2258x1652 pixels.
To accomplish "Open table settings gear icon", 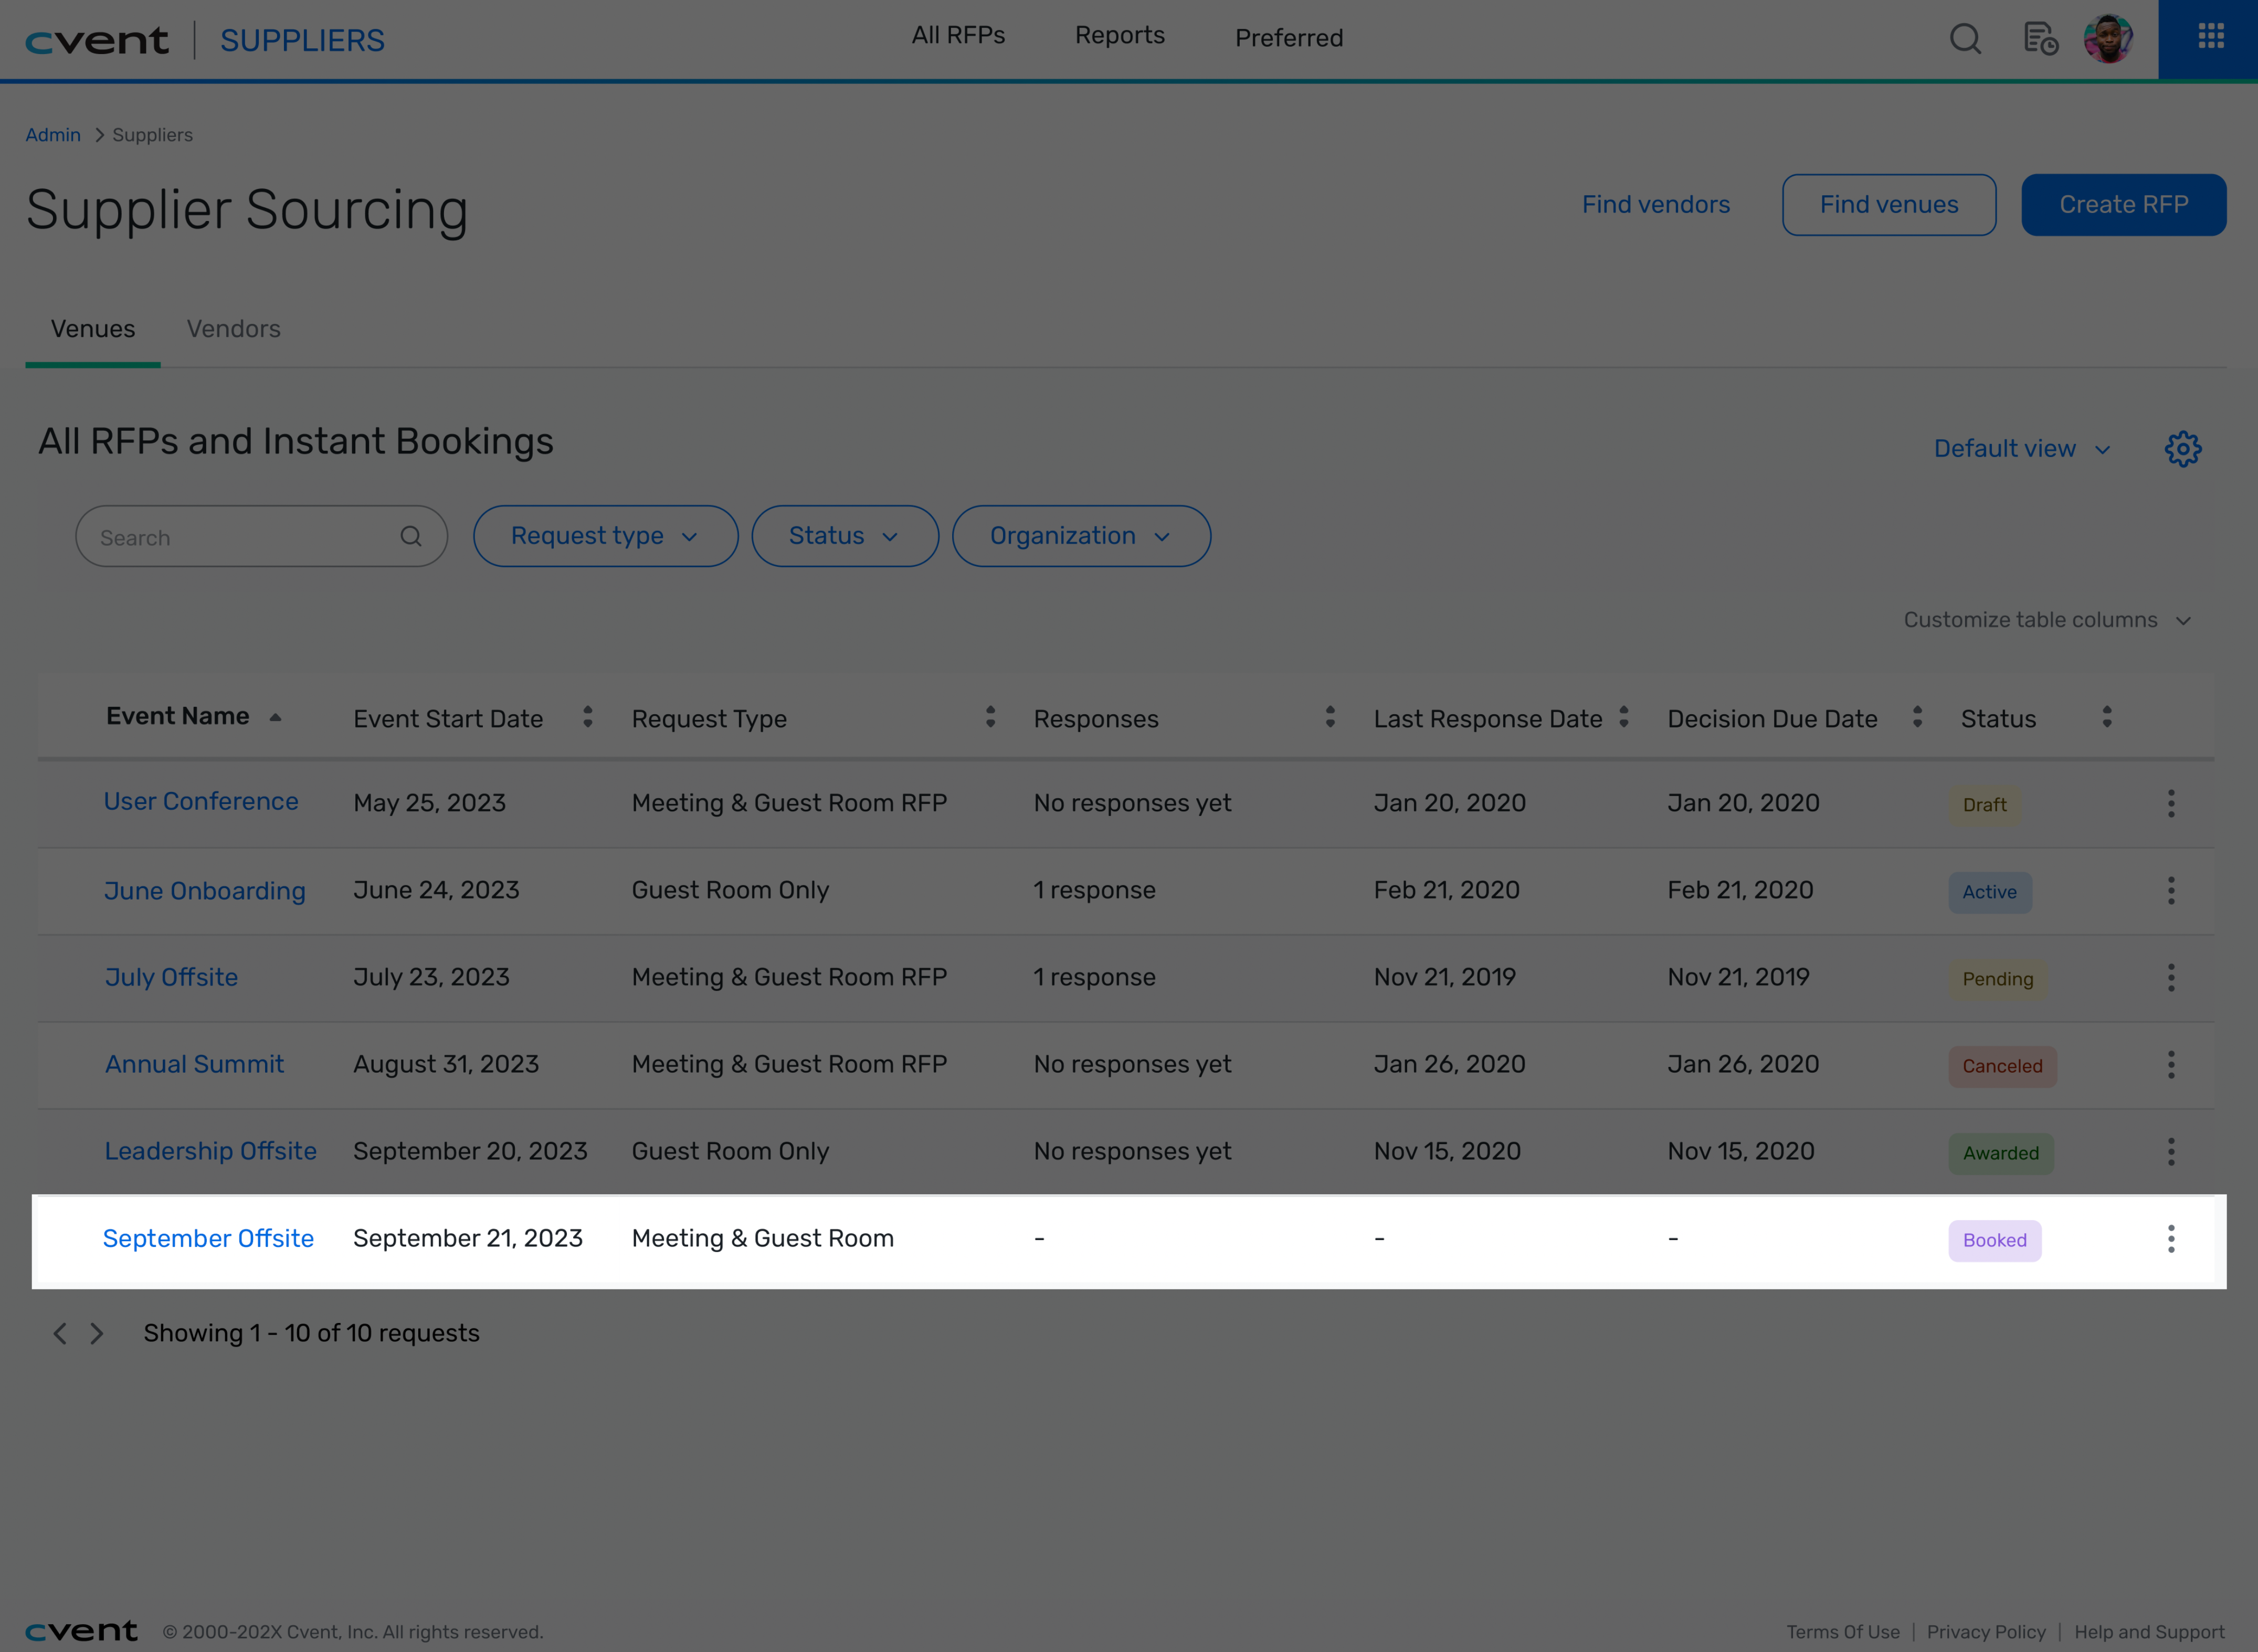I will [x=2183, y=449].
